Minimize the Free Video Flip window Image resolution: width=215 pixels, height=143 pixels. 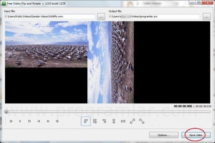(192, 3)
